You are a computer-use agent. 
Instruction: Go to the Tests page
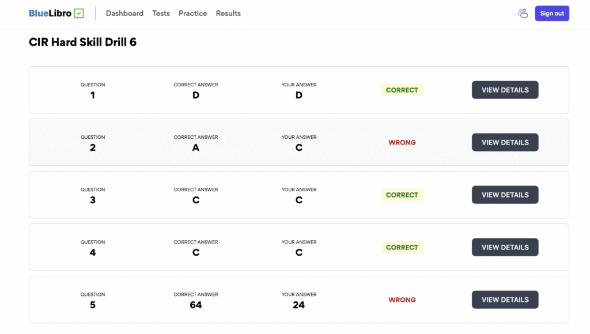tap(161, 13)
